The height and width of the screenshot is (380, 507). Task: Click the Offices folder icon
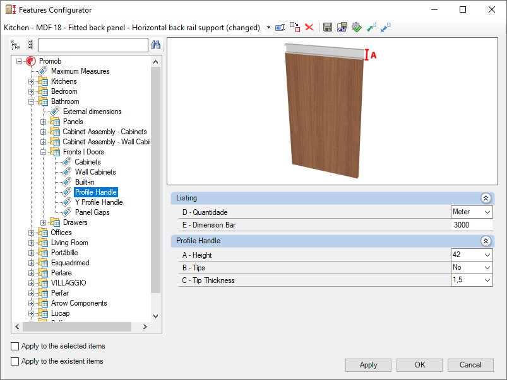coord(43,233)
